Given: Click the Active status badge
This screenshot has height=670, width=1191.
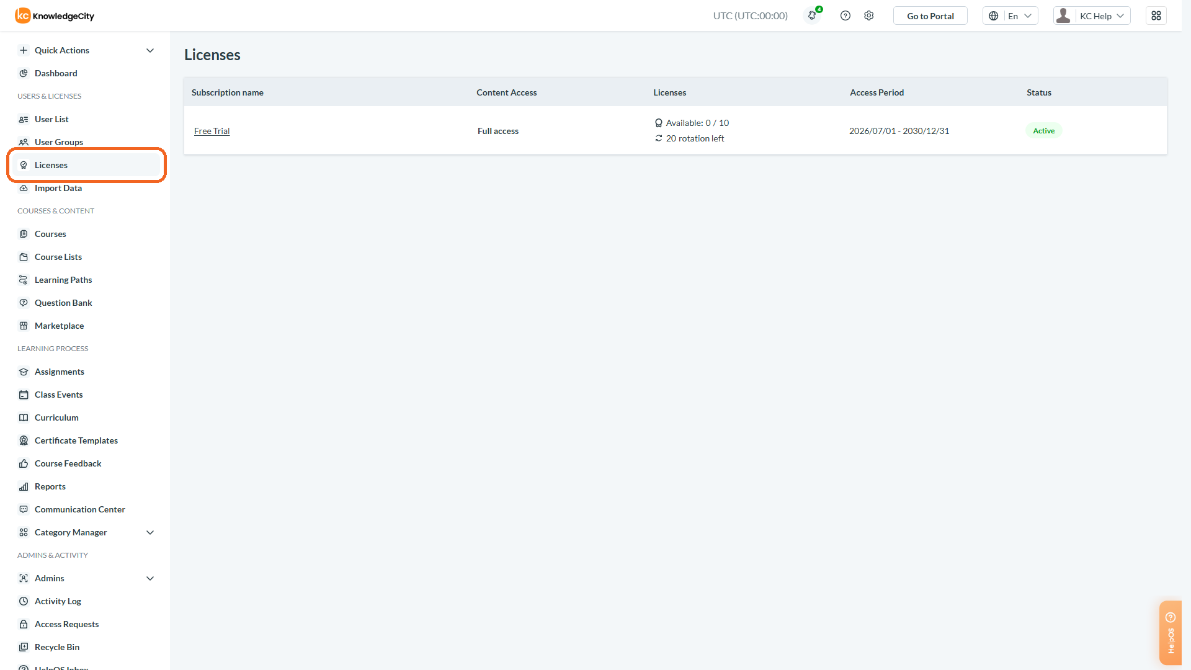Looking at the screenshot, I should (1043, 131).
